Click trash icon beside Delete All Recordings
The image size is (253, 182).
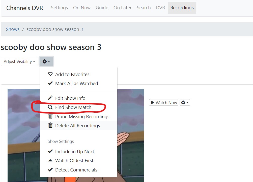click(x=50, y=125)
